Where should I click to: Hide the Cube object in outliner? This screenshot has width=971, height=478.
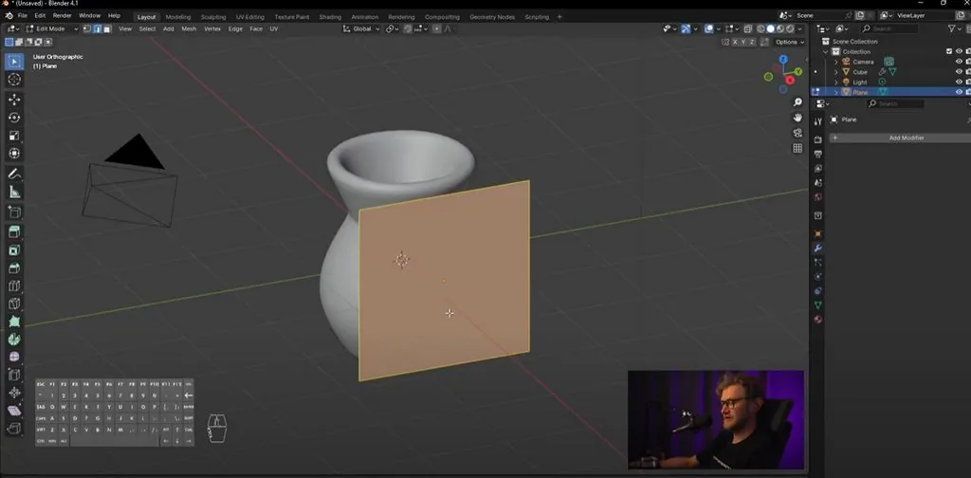click(x=959, y=72)
